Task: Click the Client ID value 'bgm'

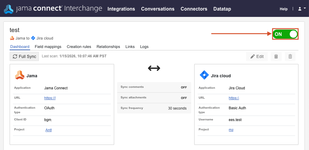Action: pos(48,120)
